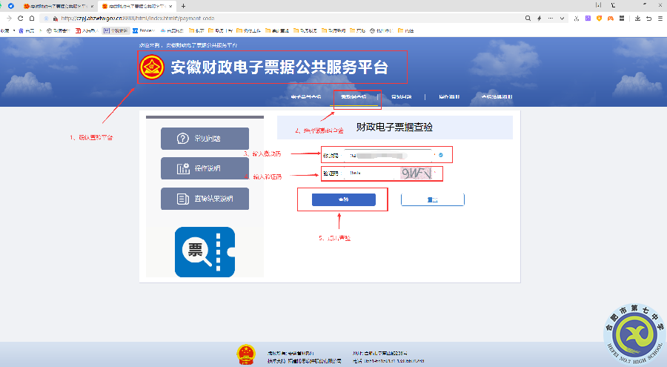Open the 常见问题 sidebar button

205,139
